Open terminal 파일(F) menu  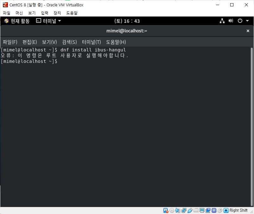10,42
